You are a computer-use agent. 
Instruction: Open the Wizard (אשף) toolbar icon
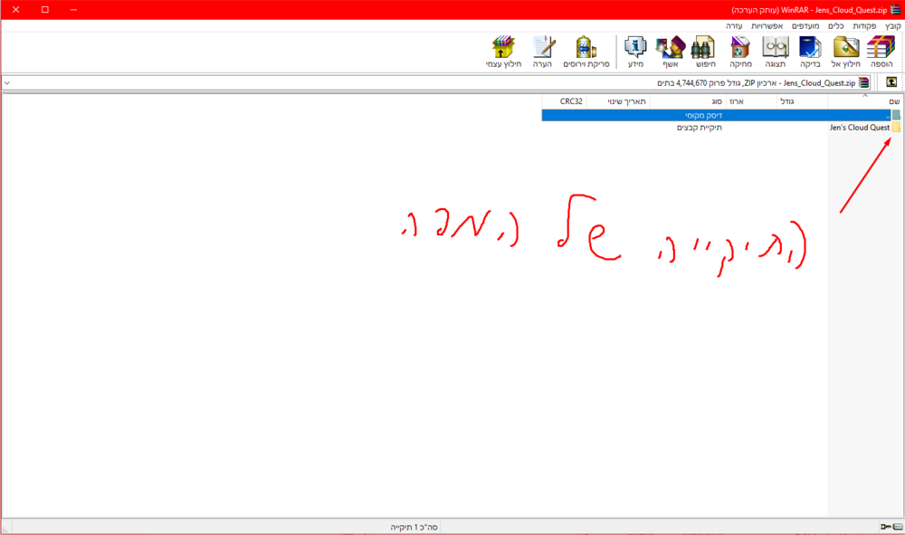tap(672, 53)
